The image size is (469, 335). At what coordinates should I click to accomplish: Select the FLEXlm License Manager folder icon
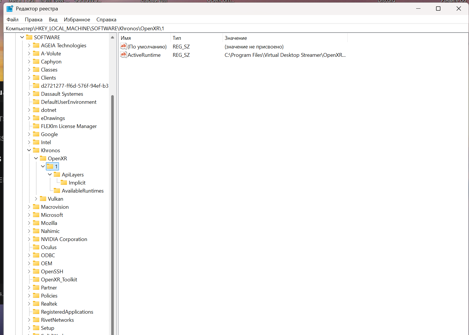[x=36, y=126]
